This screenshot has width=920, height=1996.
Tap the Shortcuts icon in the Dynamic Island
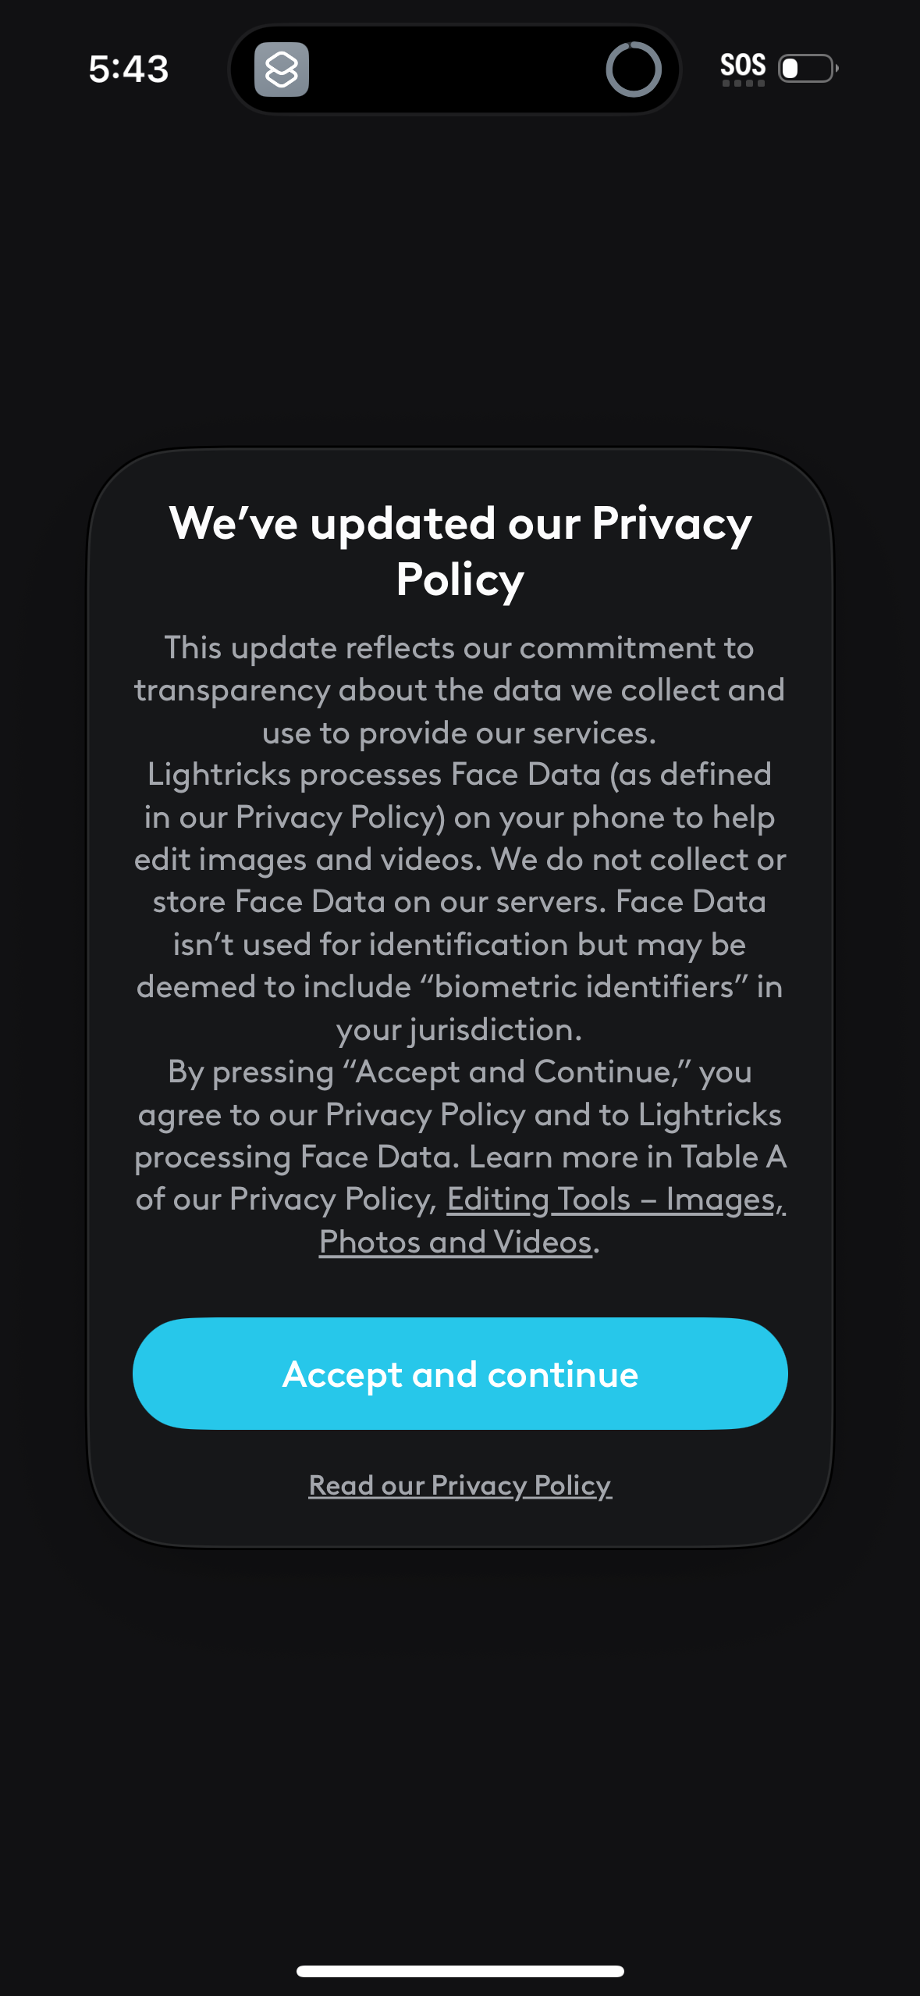[x=282, y=70]
